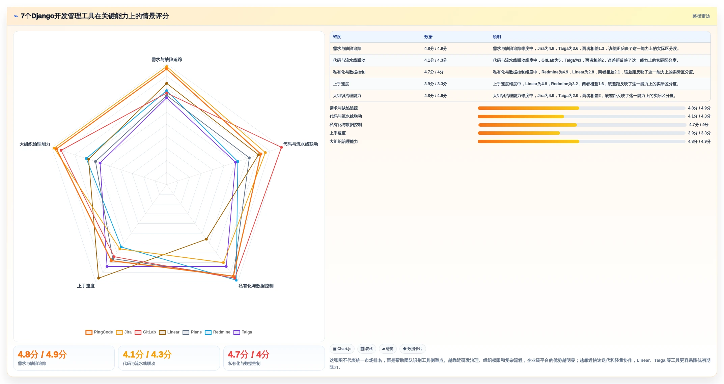Click radar axis label 上手速度
The height and width of the screenshot is (384, 724).
pyautogui.click(x=86, y=286)
